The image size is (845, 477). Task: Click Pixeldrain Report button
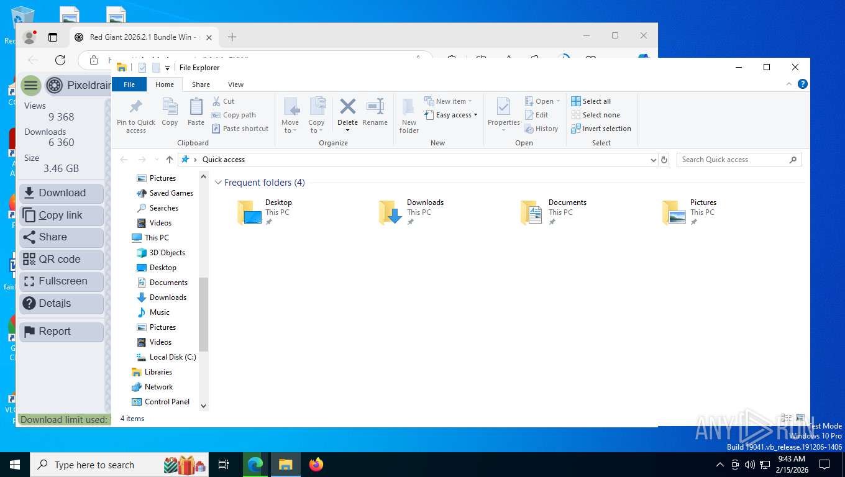[62, 332]
